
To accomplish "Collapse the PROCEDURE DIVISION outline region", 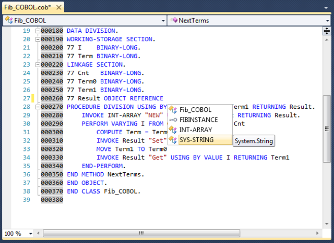I will tap(38, 107).
